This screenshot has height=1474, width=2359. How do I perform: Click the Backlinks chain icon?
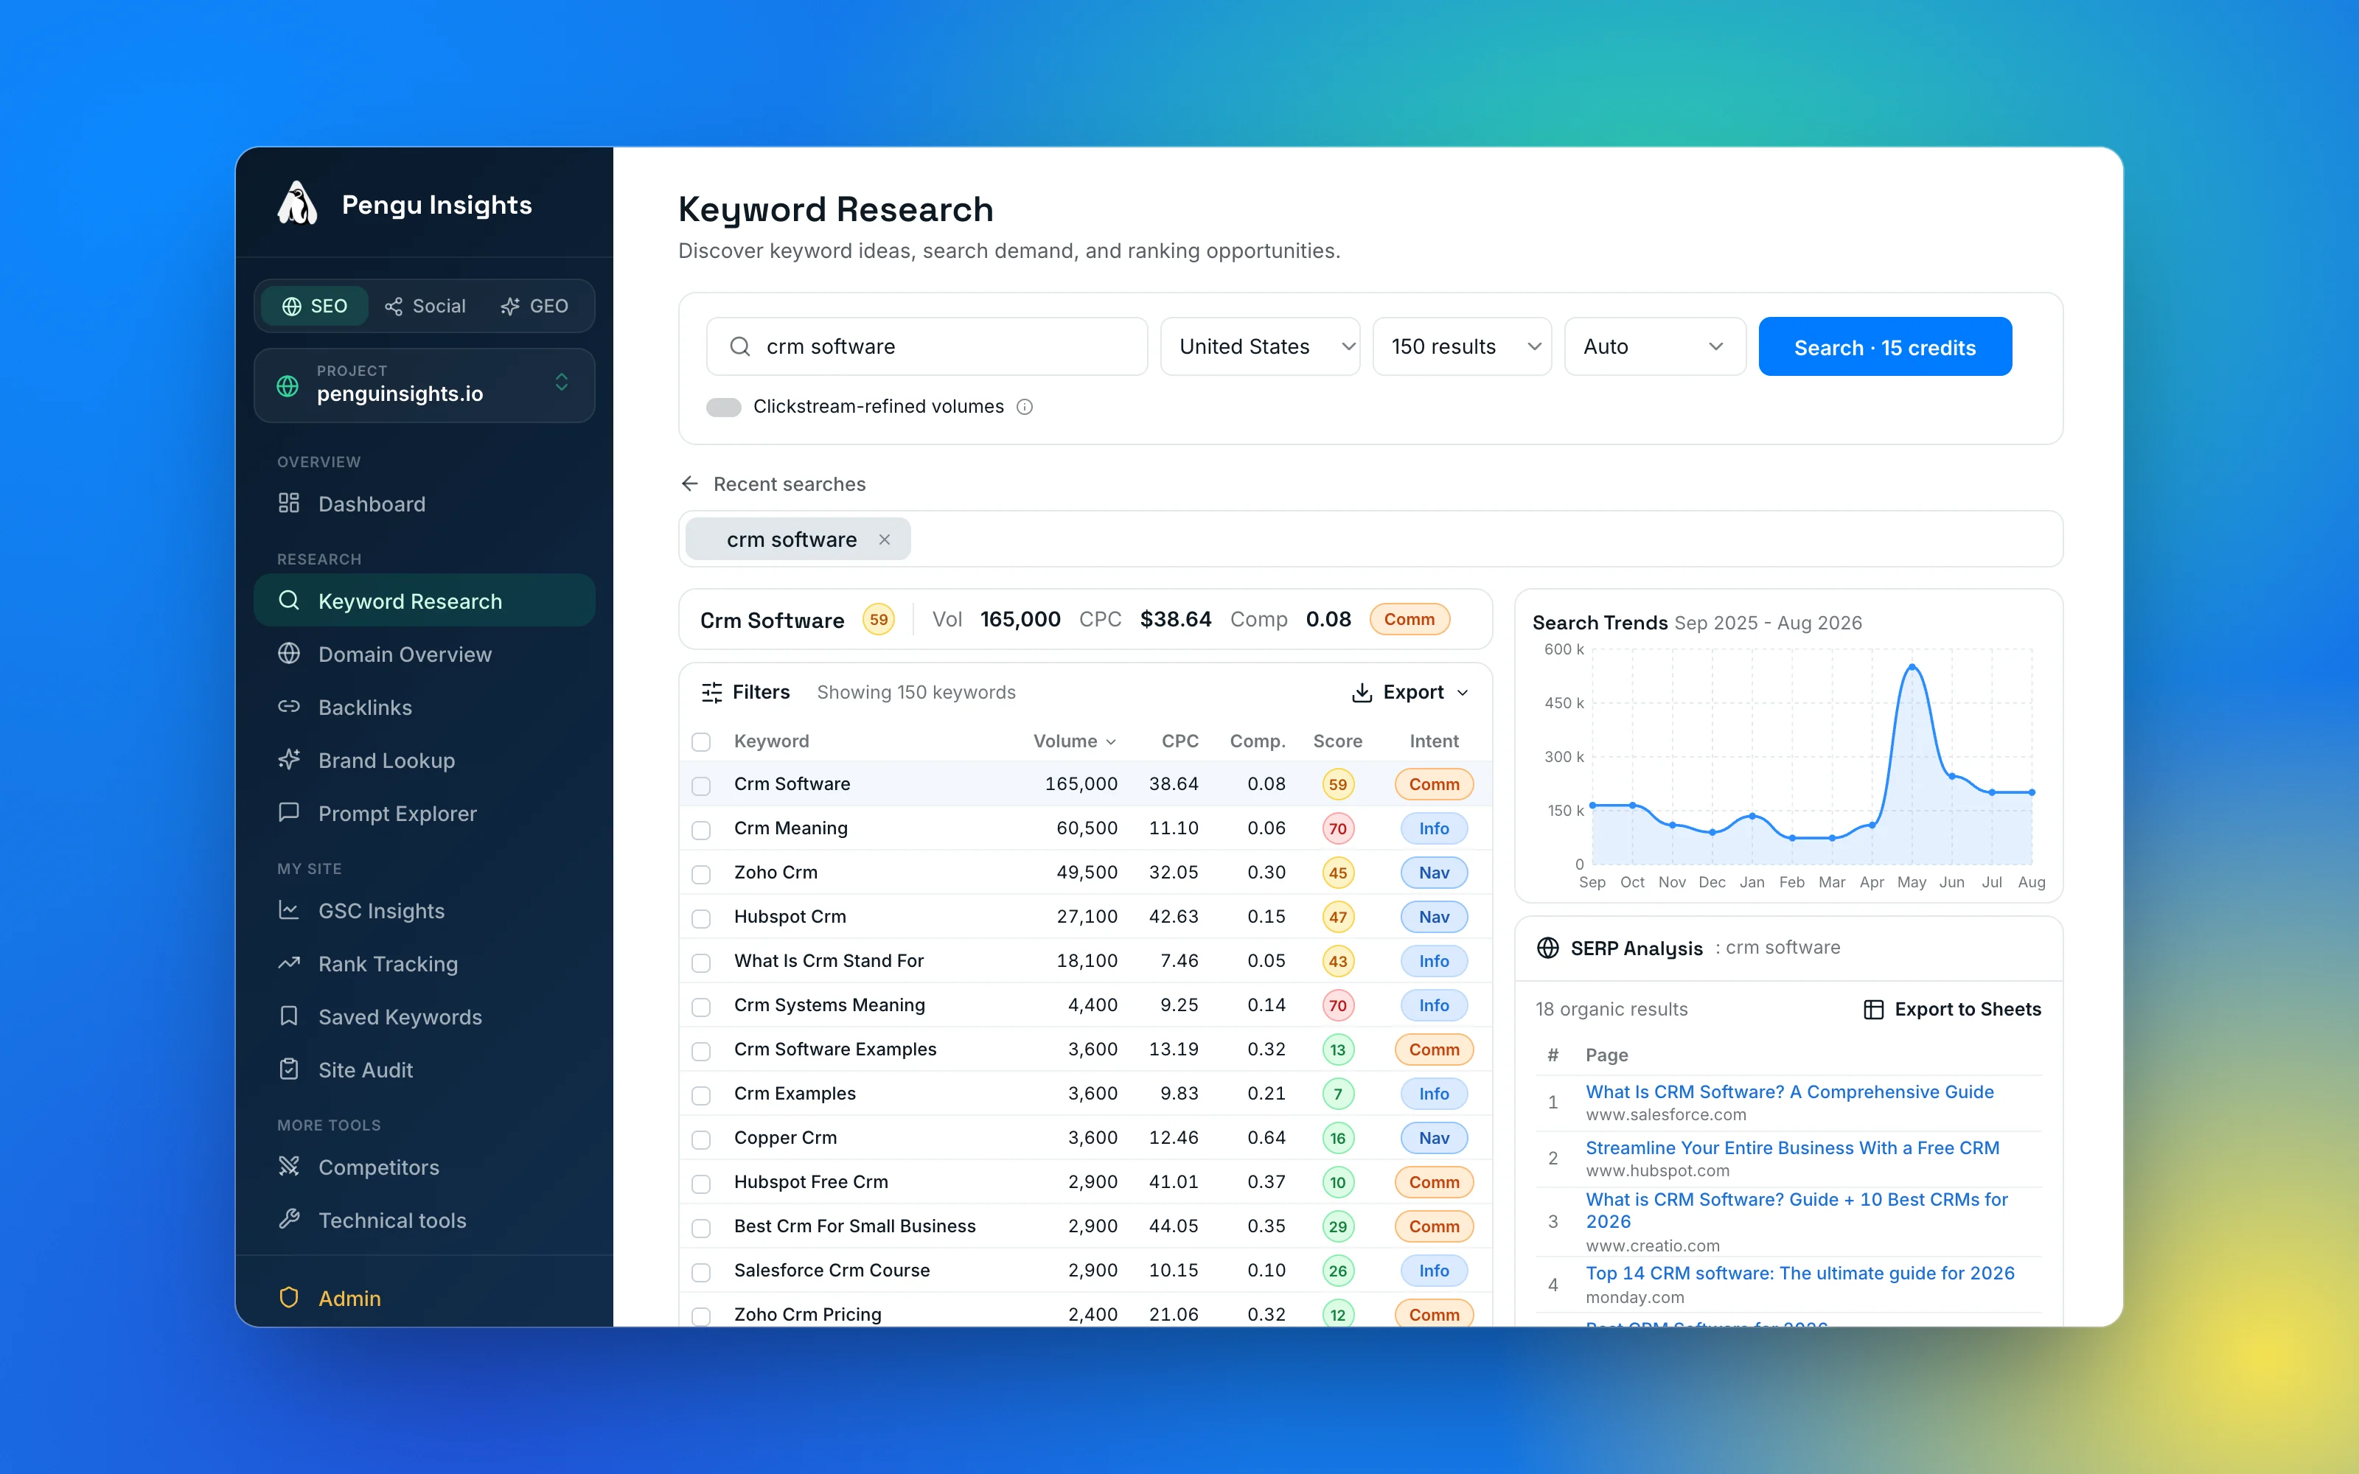pyautogui.click(x=288, y=706)
